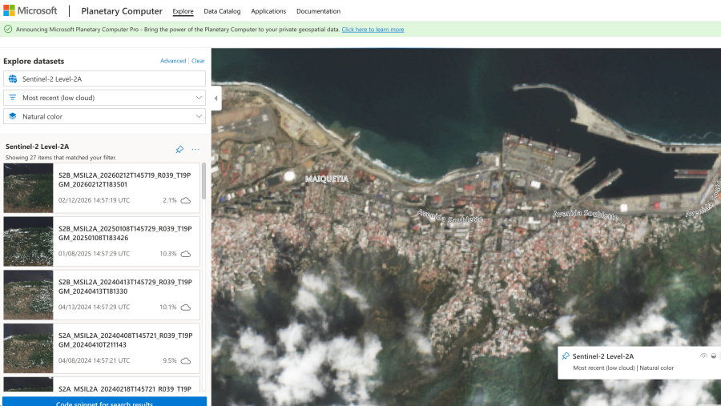721x406 pixels.
Task: Pin the Sentinel-2 Level-2A search results
Action: 179,150
